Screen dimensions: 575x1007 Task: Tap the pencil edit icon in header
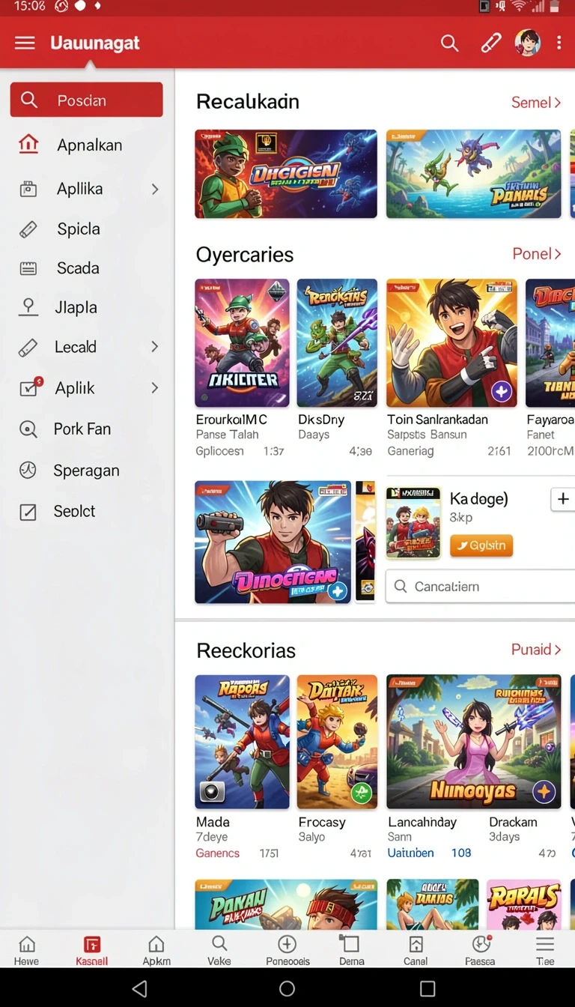click(490, 43)
